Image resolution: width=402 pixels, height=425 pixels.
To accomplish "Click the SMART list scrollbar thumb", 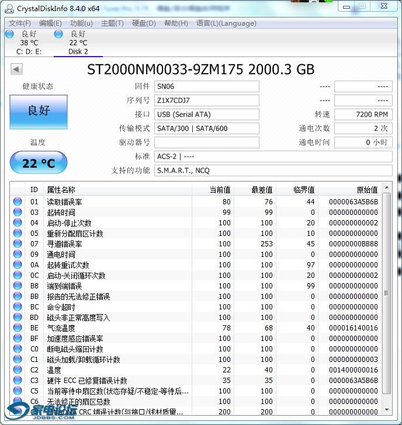I will click(x=387, y=293).
